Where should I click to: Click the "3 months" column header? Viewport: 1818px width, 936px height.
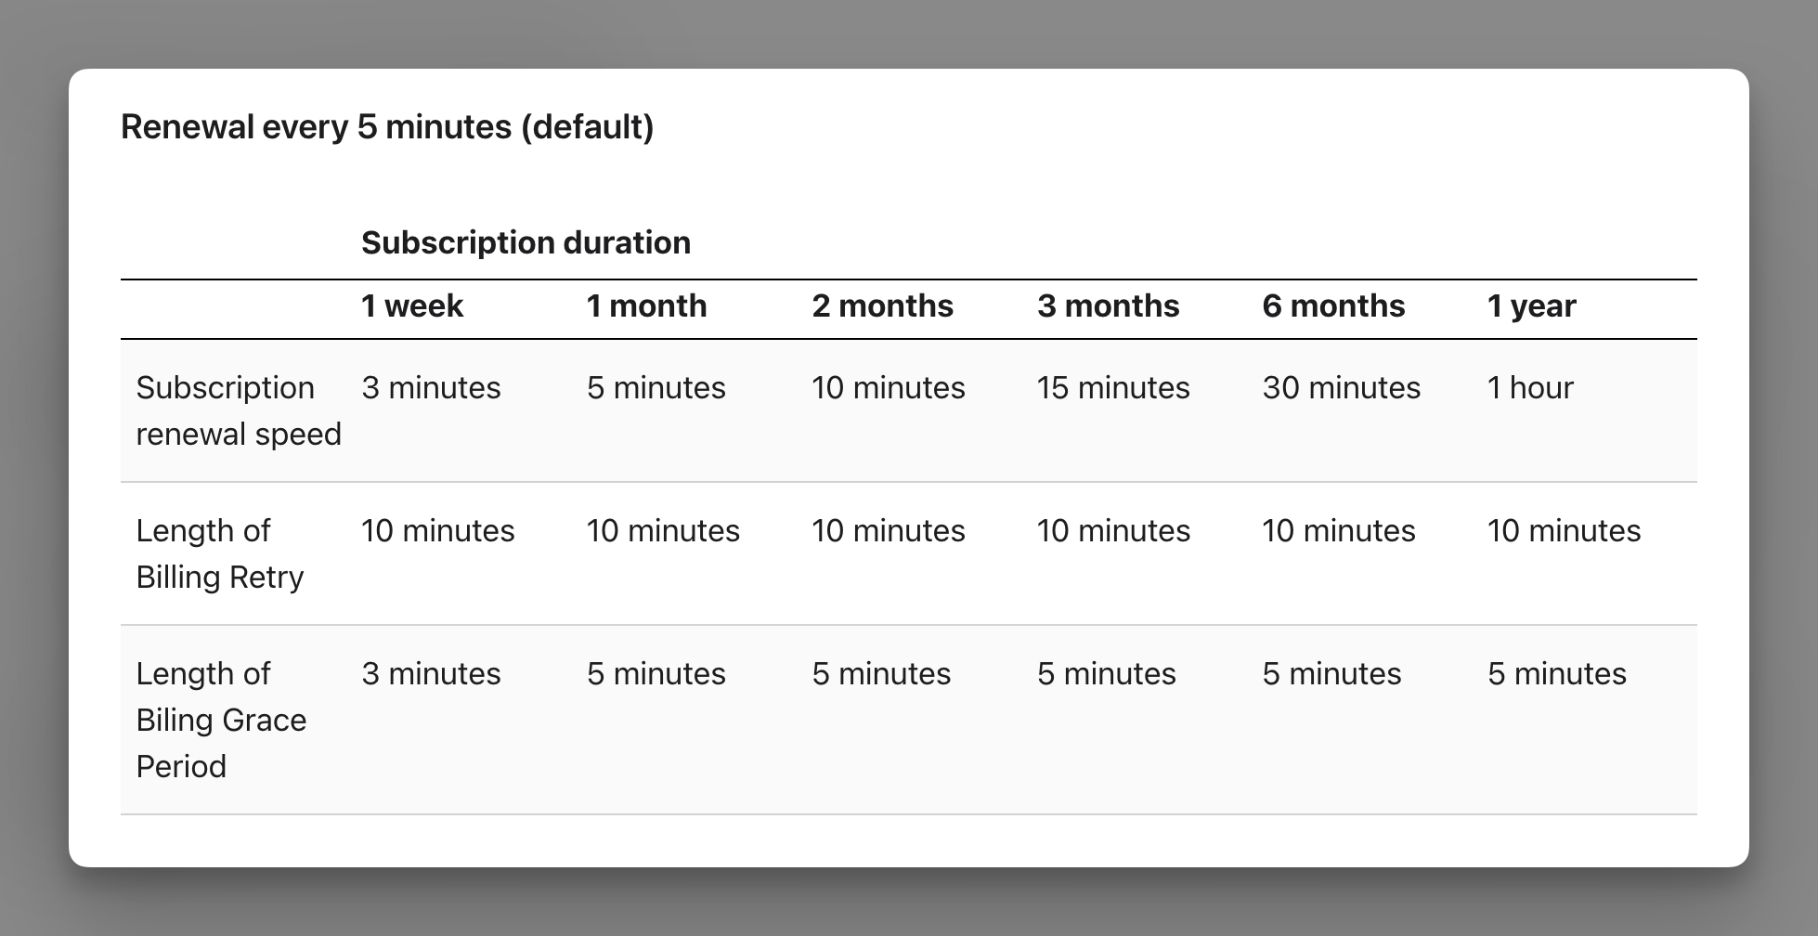[x=1108, y=306]
